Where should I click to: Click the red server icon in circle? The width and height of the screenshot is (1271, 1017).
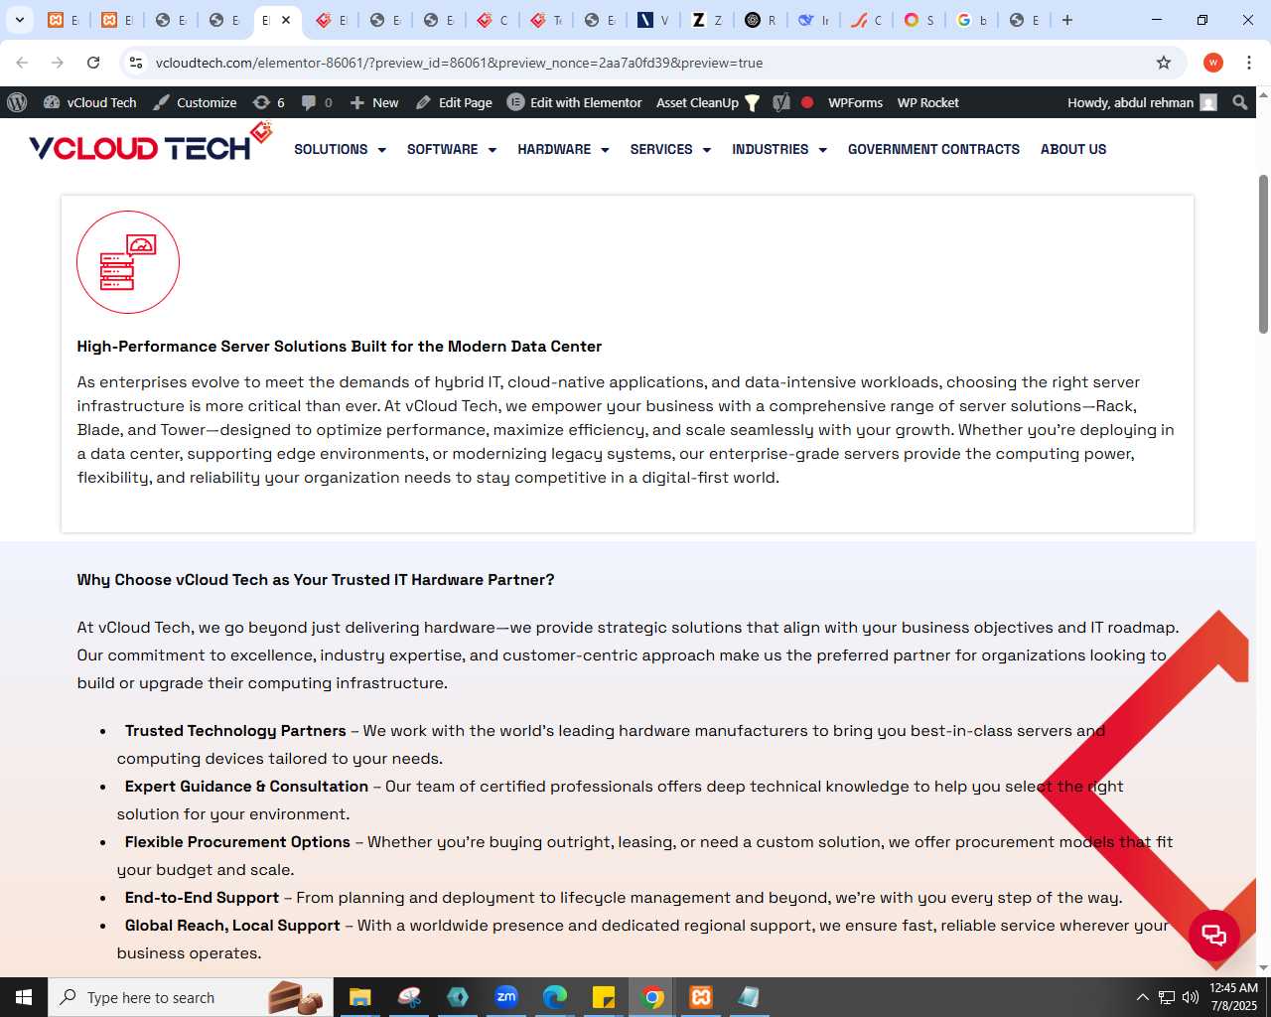pos(128,262)
